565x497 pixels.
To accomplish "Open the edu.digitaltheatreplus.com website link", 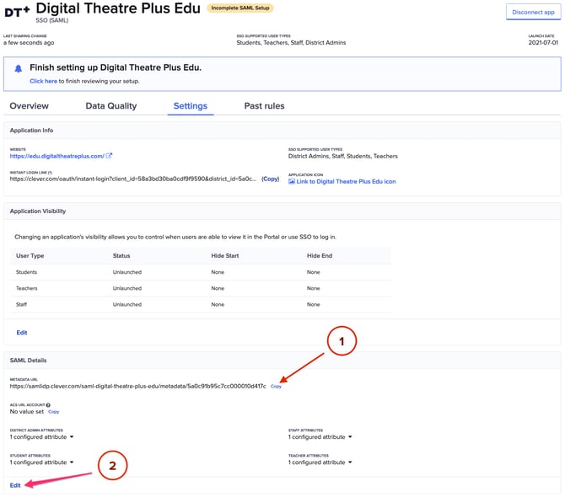I will 57,156.
